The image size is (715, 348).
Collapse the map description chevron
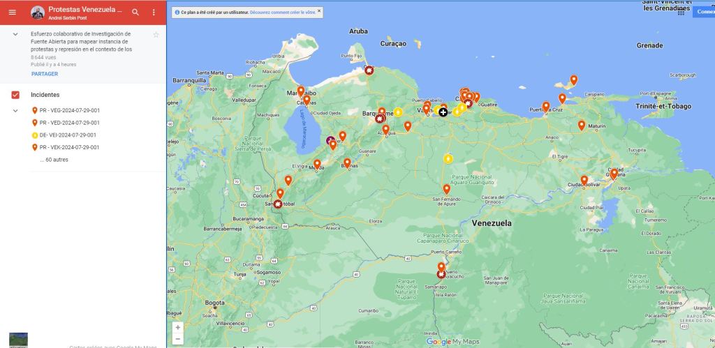coord(15,34)
